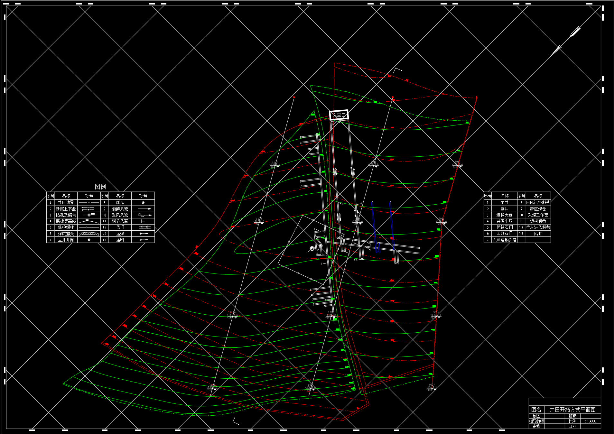Select the 井田开拓方式平面图 title text
Viewport: 614px width, 434px height.
coord(572,410)
